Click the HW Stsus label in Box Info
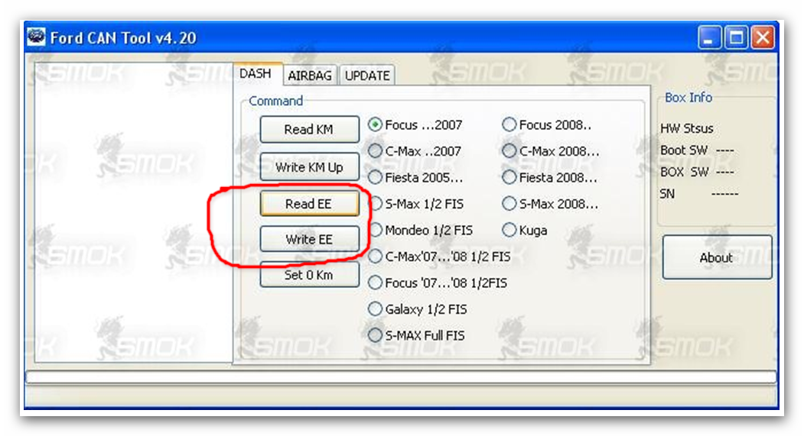Image resolution: width=804 pixels, height=436 pixels. [687, 128]
